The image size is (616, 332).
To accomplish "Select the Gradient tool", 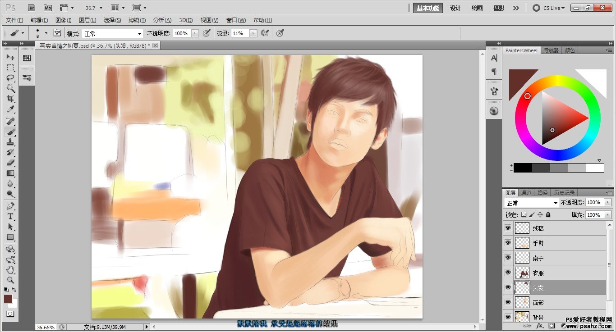I will [x=10, y=173].
